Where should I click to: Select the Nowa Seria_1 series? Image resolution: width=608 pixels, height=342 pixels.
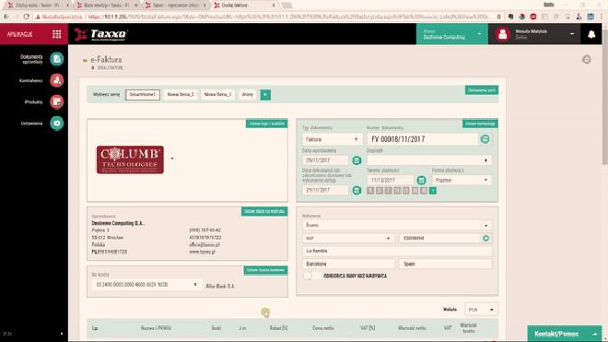(x=218, y=95)
